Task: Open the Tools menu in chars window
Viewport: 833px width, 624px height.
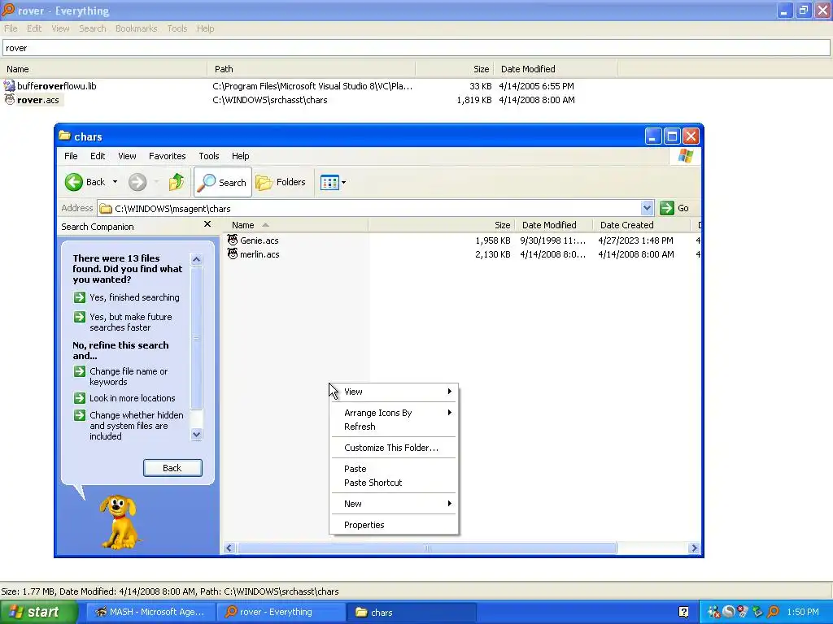Action: pos(209,156)
